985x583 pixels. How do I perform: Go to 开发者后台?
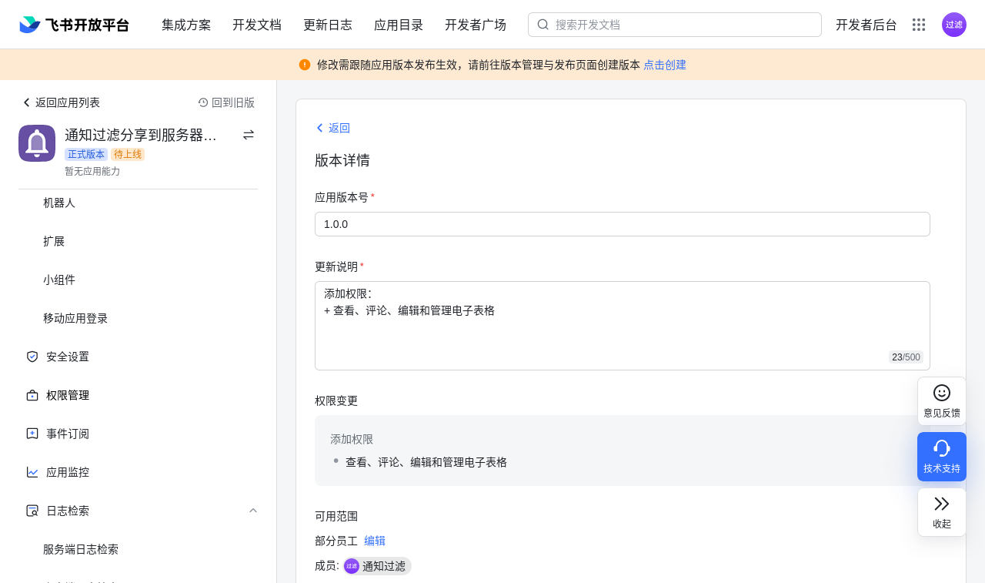pos(866,25)
